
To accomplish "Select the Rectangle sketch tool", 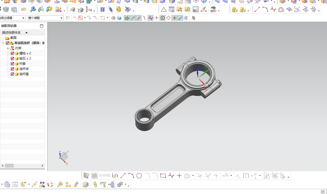I will point(163,176).
